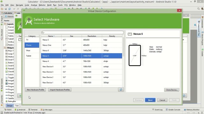
Task: Open the Build Variants side panel
Action: point(2,85)
